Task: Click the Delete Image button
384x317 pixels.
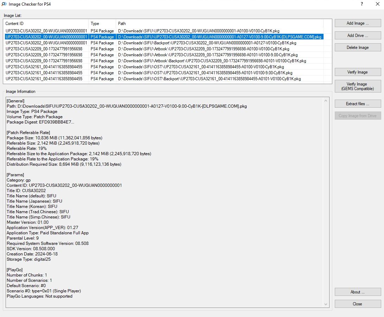Action: (358, 47)
